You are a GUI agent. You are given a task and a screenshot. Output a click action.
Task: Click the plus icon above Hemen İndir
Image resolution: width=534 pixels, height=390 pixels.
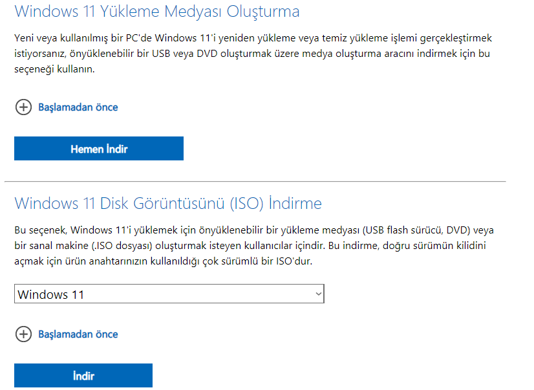23,107
